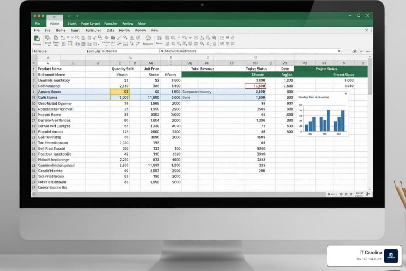406x271 pixels.
Task: Click the green sheet icon beside the diamond
Action: [113, 38]
